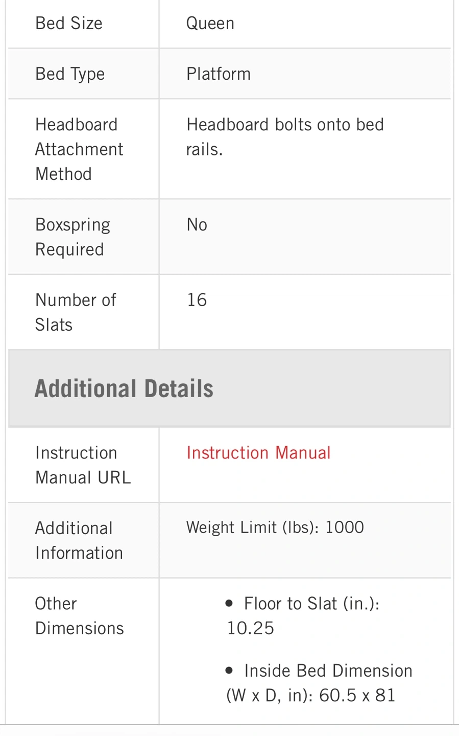
Task: Select Headboard Attachment Method label
Action: [79, 149]
